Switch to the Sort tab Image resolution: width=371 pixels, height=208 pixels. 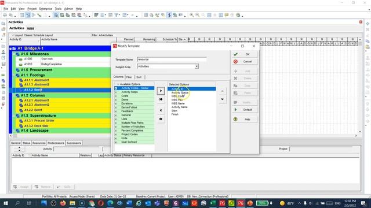tap(139, 77)
